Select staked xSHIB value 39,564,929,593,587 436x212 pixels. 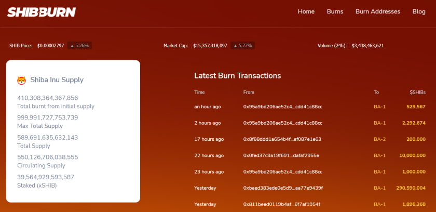pos(46,177)
